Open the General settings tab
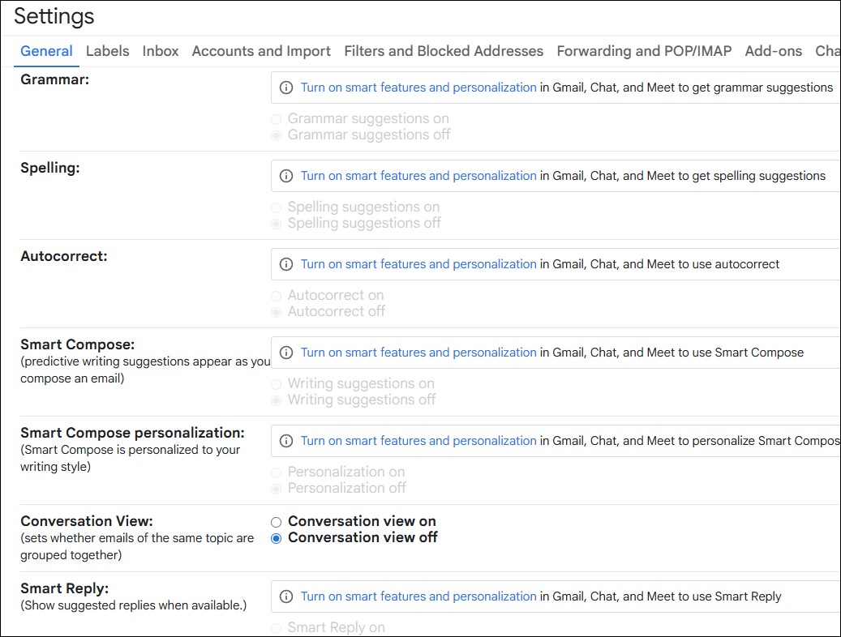The height and width of the screenshot is (637, 841). (46, 51)
